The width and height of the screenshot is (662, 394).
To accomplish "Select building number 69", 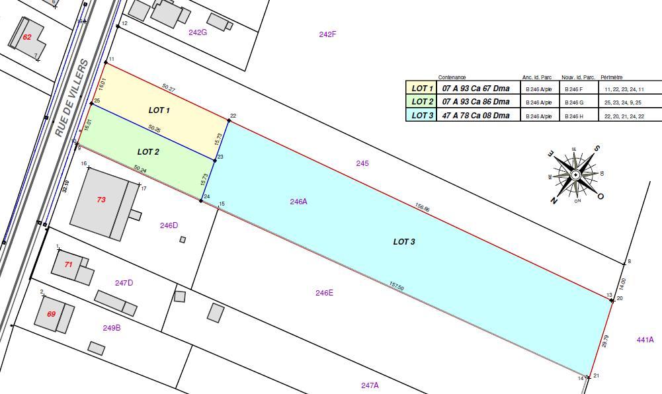I will tap(51, 314).
